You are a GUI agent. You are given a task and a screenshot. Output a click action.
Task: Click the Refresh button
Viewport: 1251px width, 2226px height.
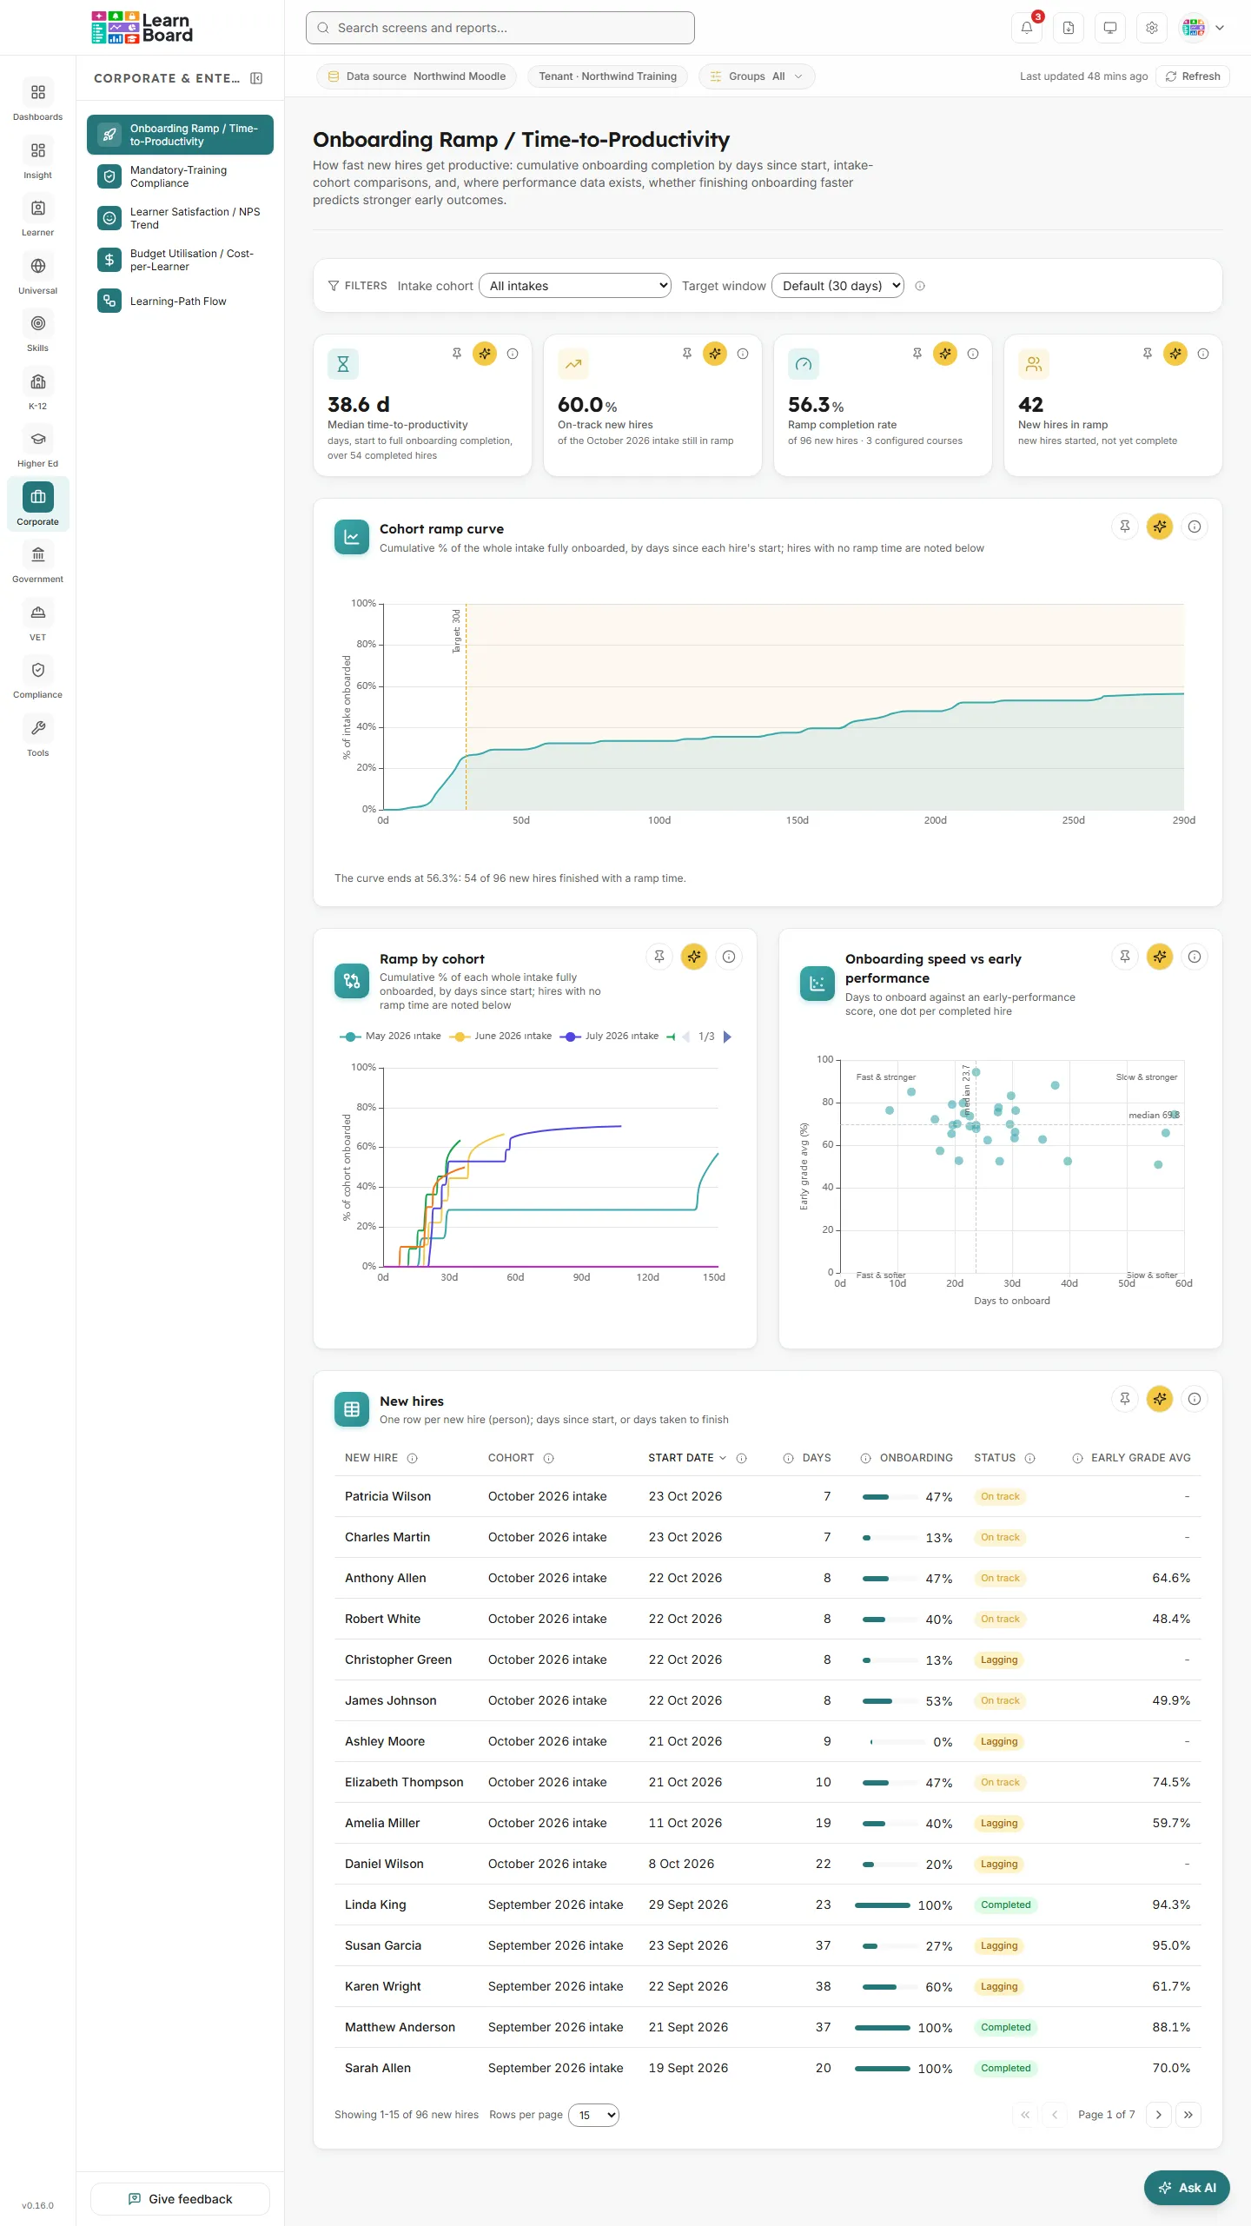tap(1193, 76)
